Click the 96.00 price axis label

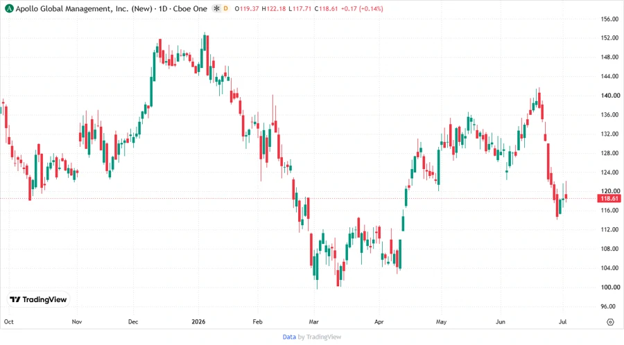tap(609, 306)
